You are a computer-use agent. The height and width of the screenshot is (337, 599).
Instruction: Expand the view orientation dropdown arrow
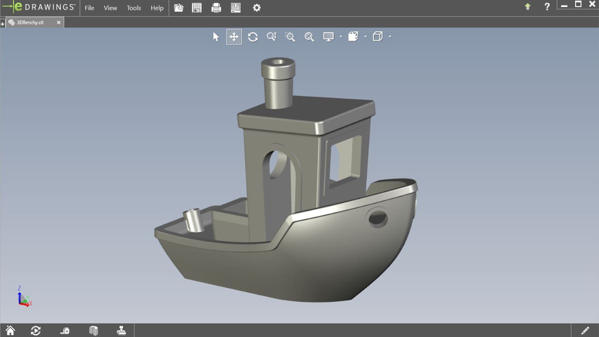click(x=365, y=36)
